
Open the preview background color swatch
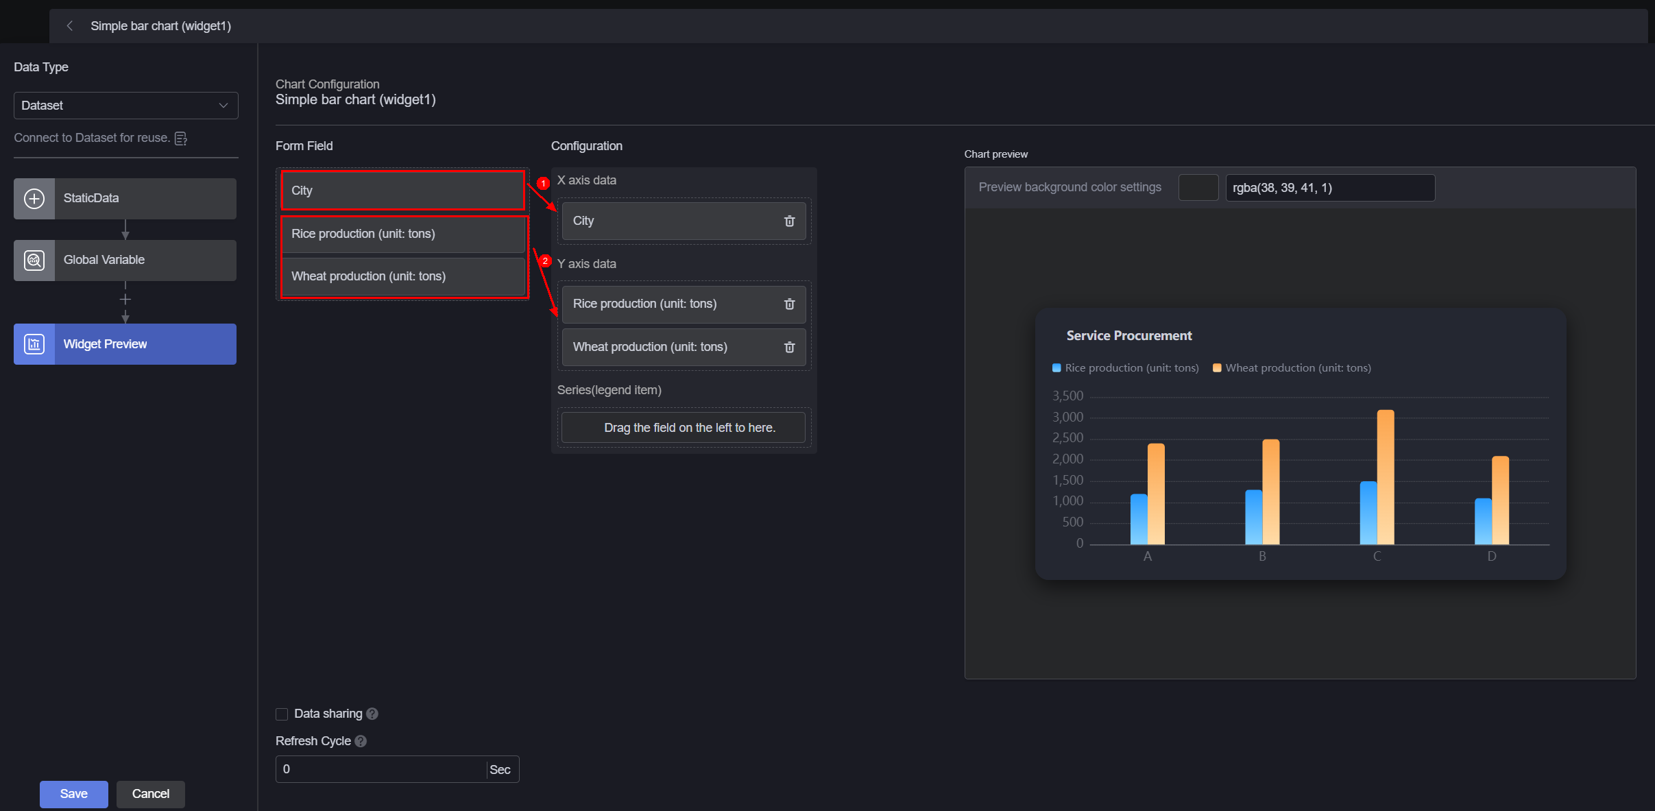(x=1198, y=188)
